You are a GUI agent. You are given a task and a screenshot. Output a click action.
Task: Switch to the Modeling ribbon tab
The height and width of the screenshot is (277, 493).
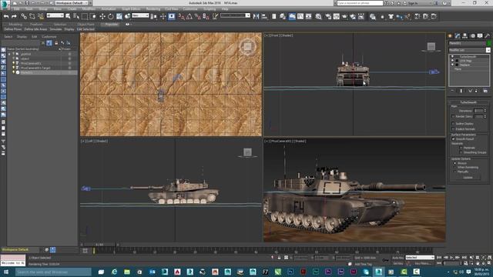tap(15, 24)
